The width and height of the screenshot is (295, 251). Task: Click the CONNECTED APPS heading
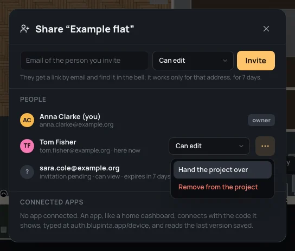(x=52, y=202)
